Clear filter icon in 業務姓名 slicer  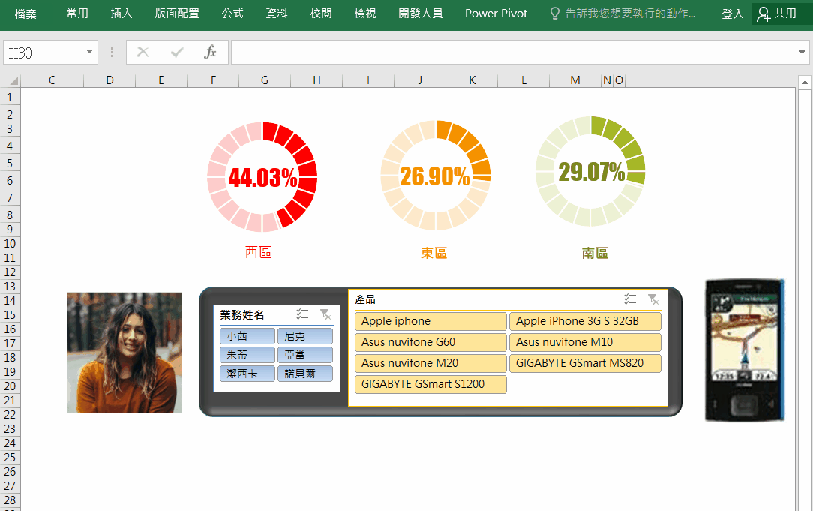(325, 314)
